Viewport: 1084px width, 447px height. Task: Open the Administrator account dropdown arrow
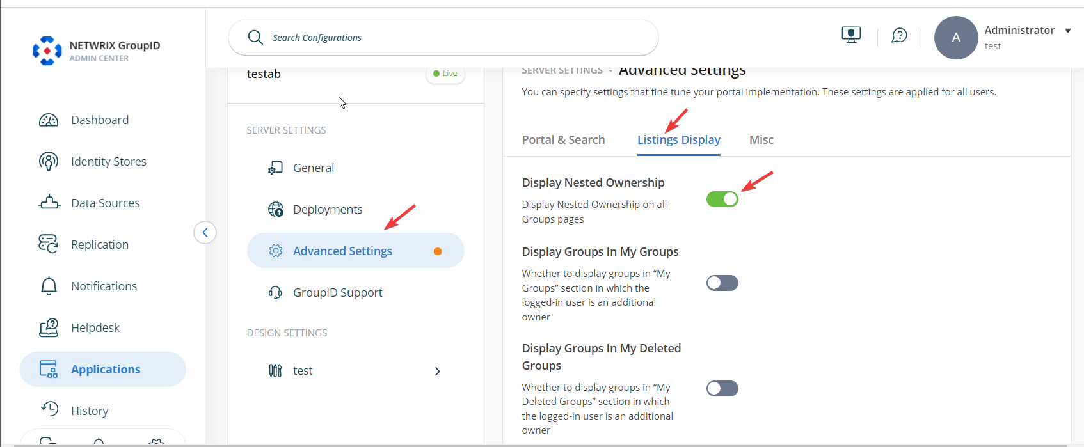tap(1067, 31)
